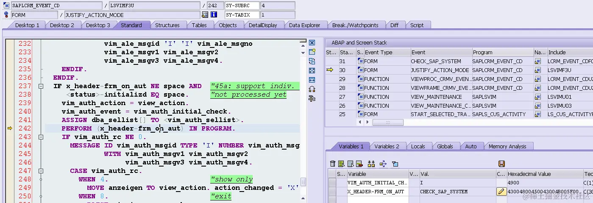Image resolution: width=593 pixels, height=203 pixels.
Task: Click the source icon in stack row 31
Action: point(360,61)
